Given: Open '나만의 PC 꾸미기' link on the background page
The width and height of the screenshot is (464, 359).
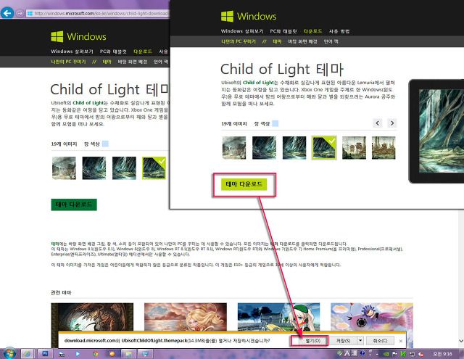Looking at the screenshot, I should [x=68, y=62].
